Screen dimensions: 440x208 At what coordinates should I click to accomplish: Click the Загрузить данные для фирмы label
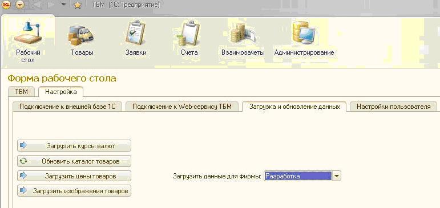coord(217,176)
